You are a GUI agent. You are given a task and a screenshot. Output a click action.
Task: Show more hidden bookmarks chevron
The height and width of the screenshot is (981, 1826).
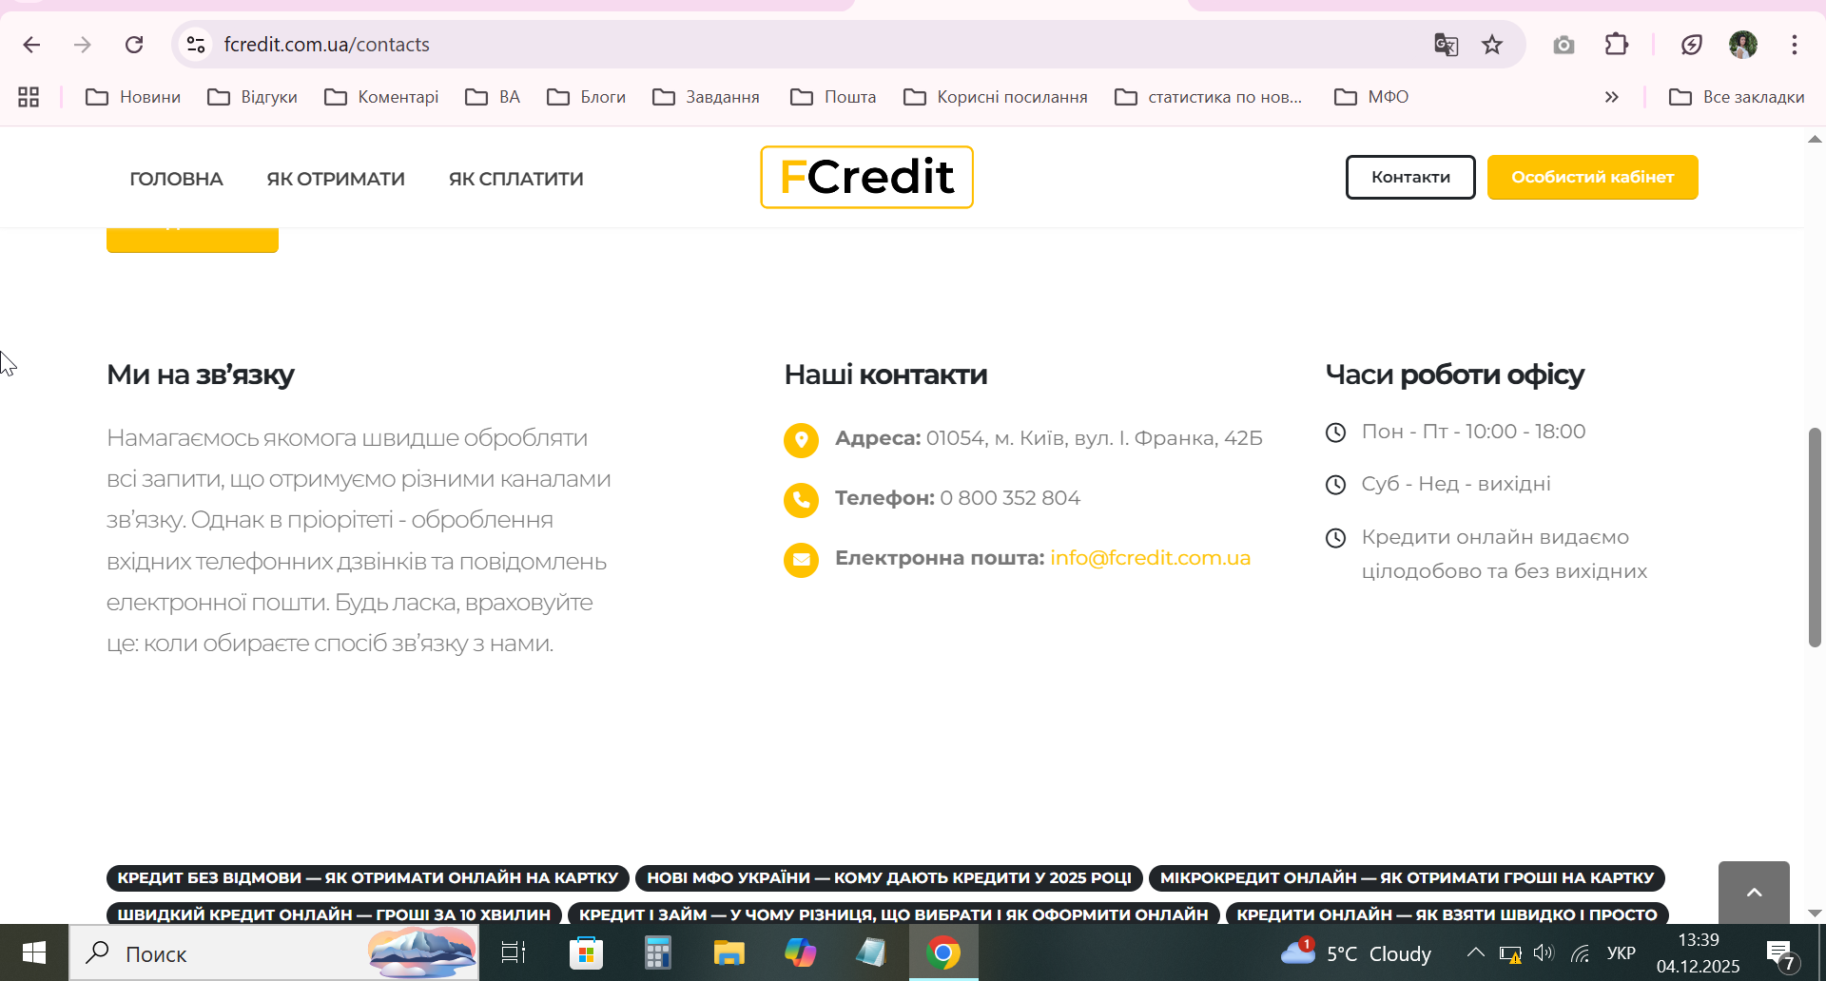click(1611, 97)
